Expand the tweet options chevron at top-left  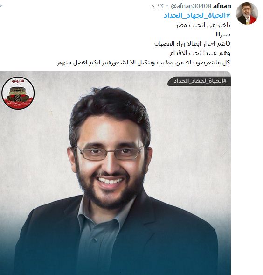(x=1, y=6)
